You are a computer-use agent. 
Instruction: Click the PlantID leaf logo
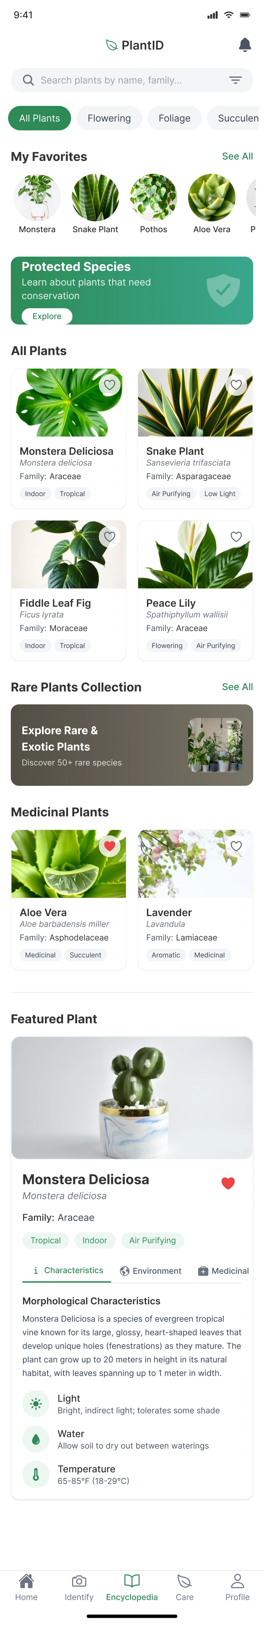click(x=112, y=45)
